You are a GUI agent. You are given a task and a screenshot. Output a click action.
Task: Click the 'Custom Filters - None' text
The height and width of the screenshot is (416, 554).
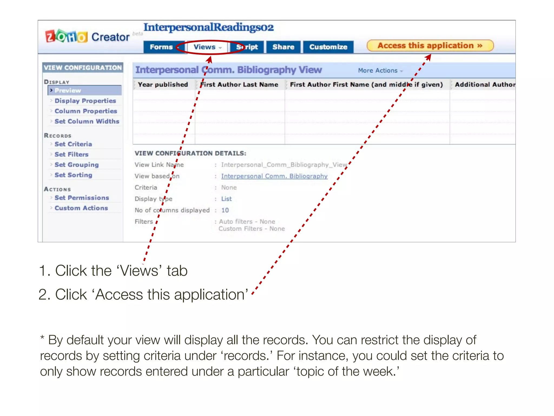(x=252, y=229)
